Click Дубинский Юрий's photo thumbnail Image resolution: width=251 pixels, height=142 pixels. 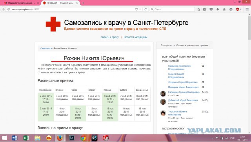point(163,102)
